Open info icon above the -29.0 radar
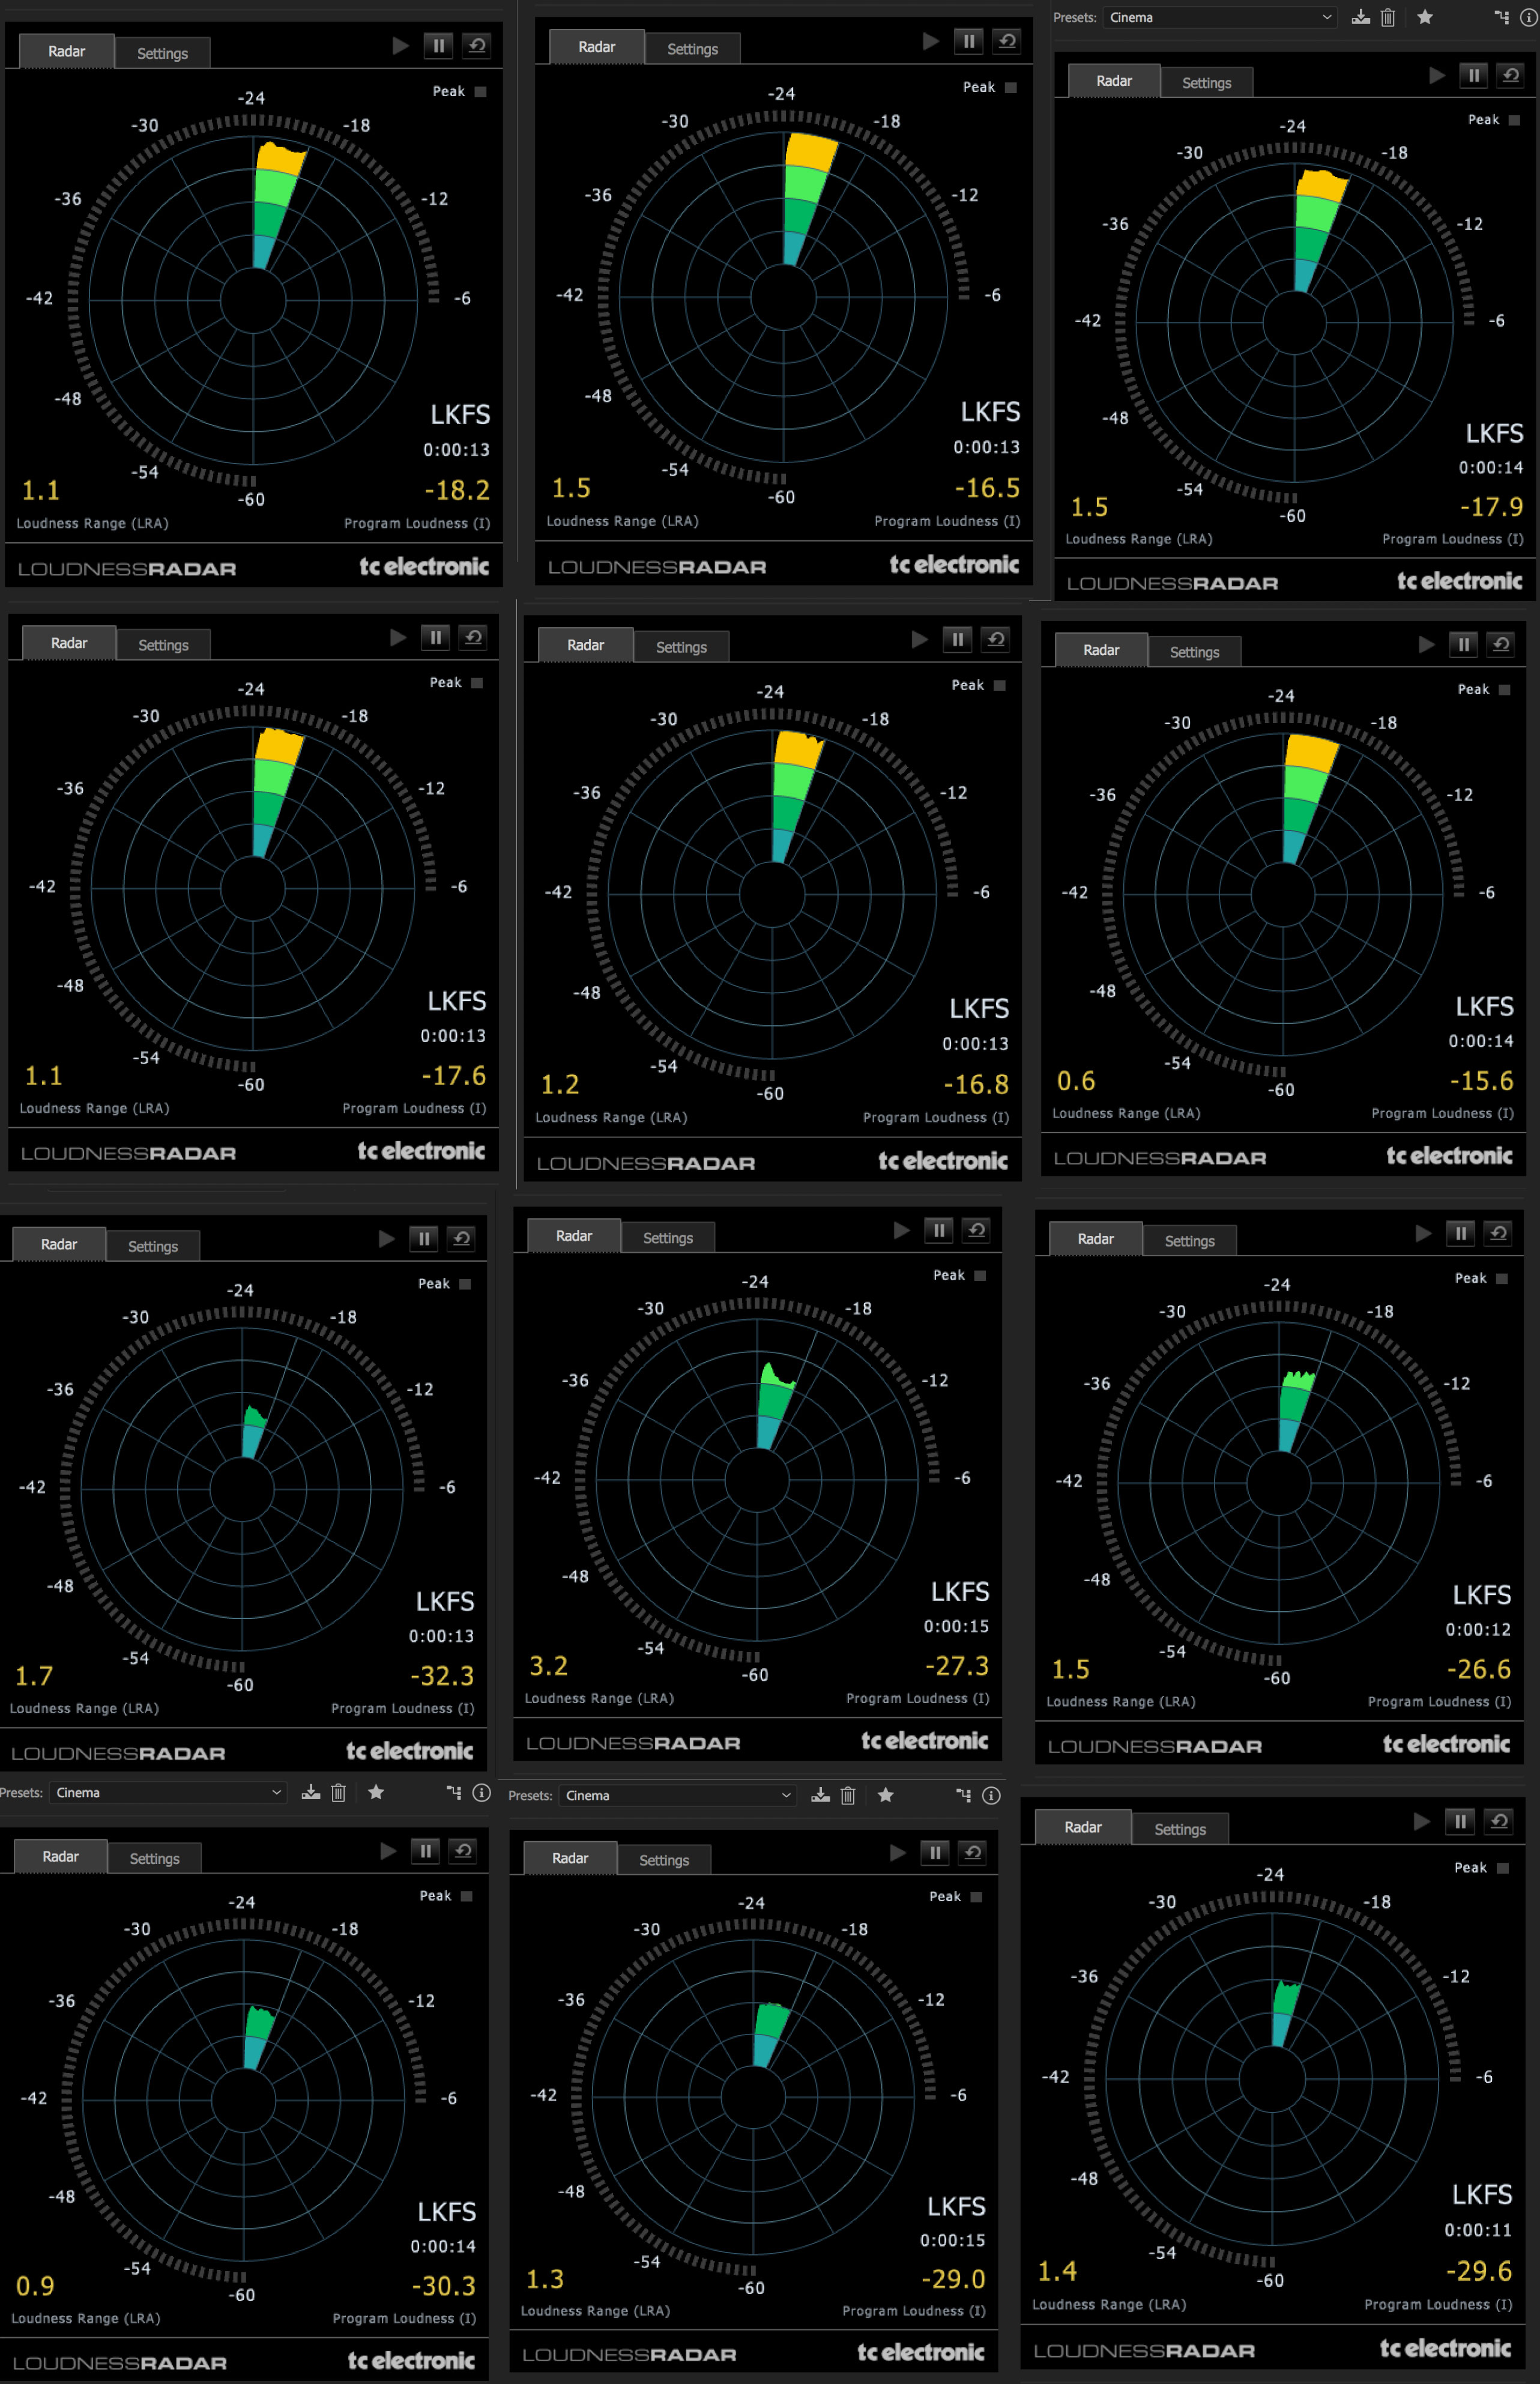 point(991,1796)
